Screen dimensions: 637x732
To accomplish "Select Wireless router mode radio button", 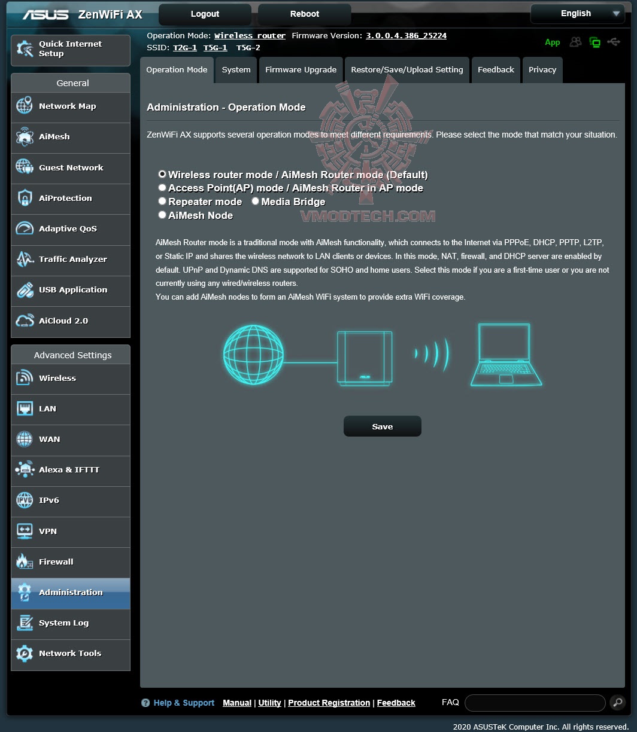I will [x=162, y=175].
